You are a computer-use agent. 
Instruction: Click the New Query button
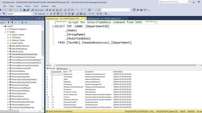tap(38, 10)
